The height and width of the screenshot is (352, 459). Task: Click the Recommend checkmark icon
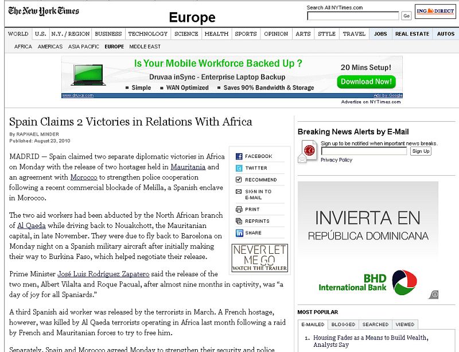pos(239,180)
